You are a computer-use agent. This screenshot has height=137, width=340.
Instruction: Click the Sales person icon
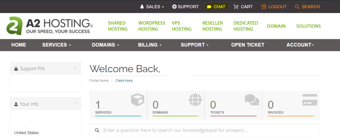[x=142, y=7]
